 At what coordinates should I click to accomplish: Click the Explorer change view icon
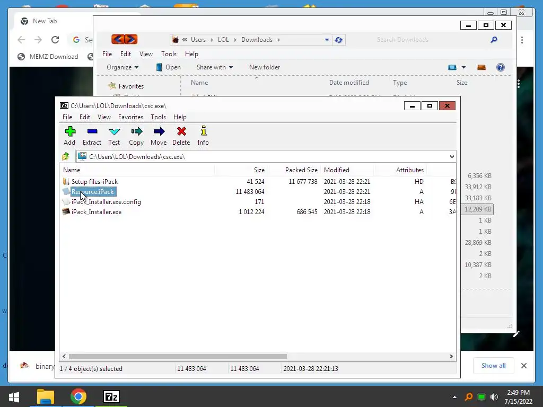click(452, 67)
